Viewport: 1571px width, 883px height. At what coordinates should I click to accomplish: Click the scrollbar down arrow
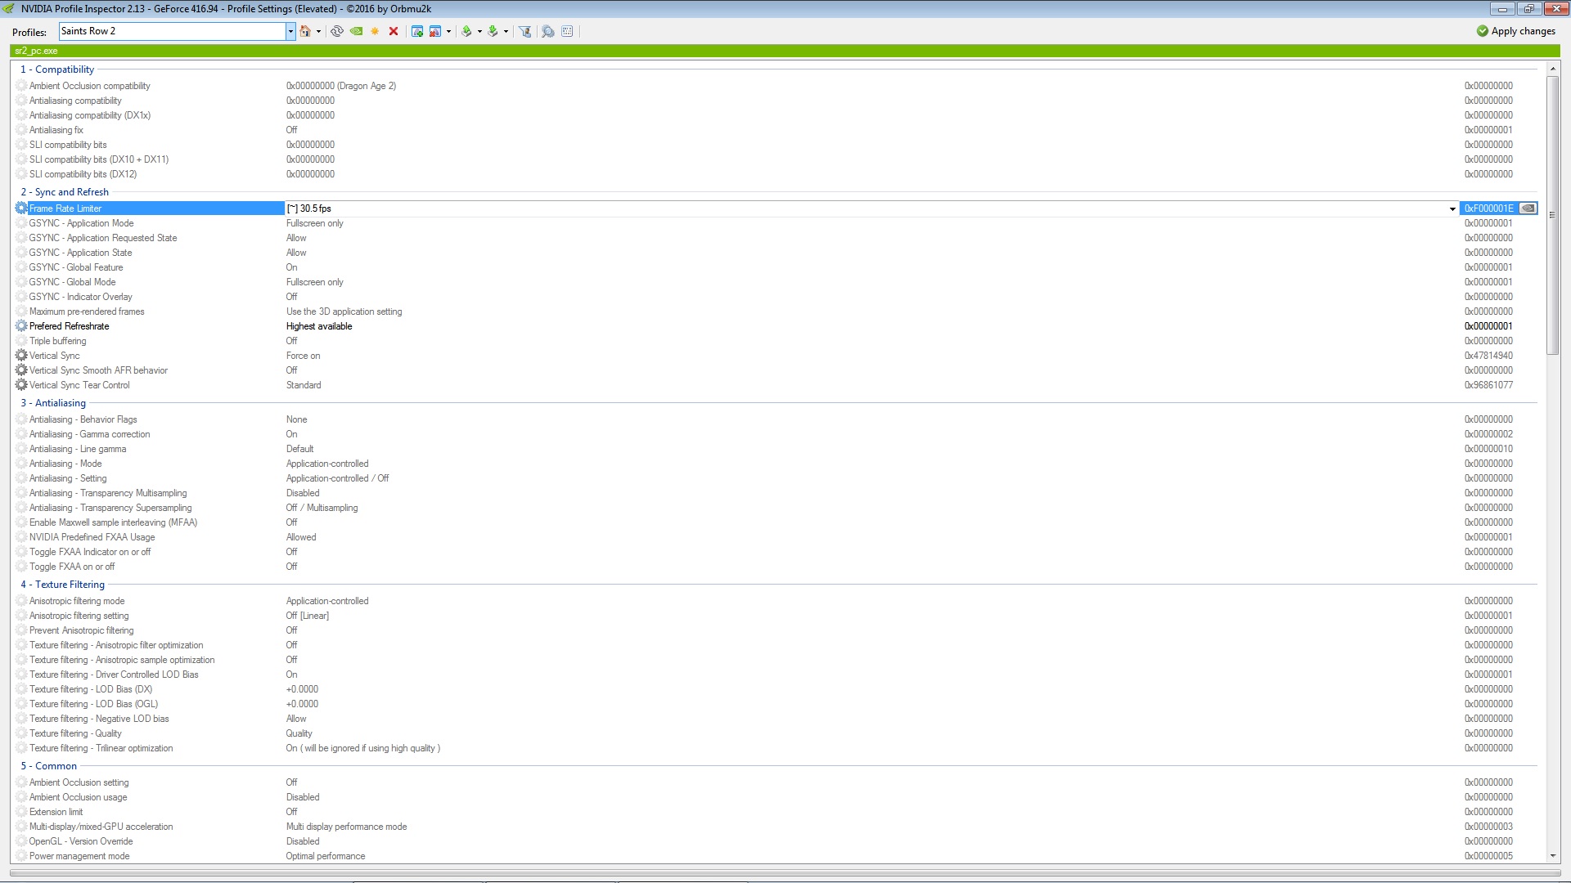[1553, 856]
